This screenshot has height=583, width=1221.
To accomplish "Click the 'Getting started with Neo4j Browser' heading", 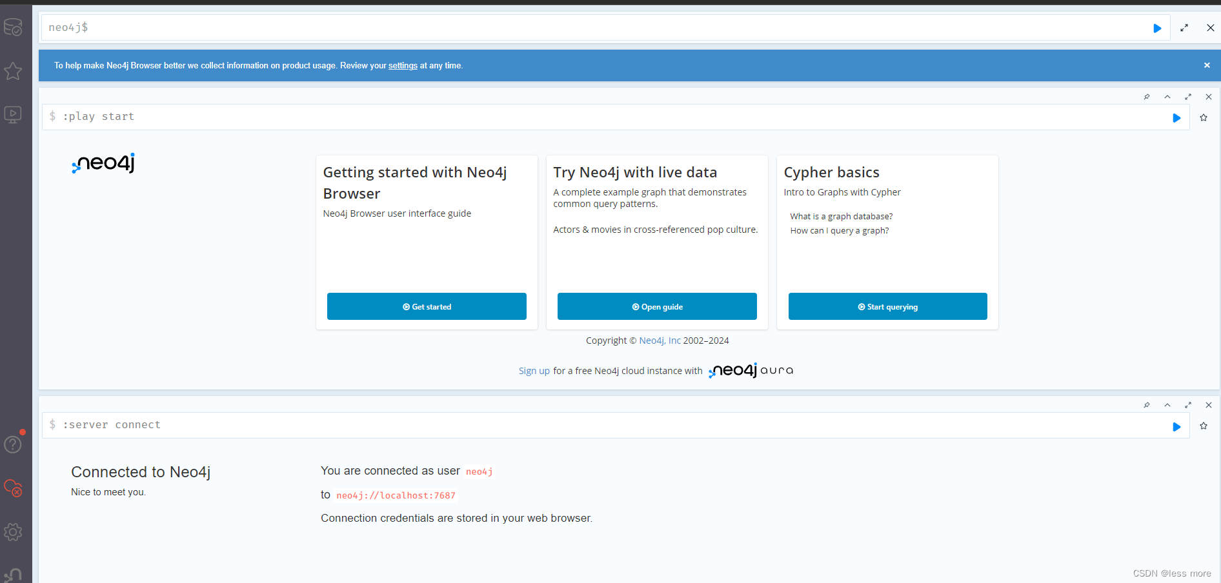I will [415, 183].
